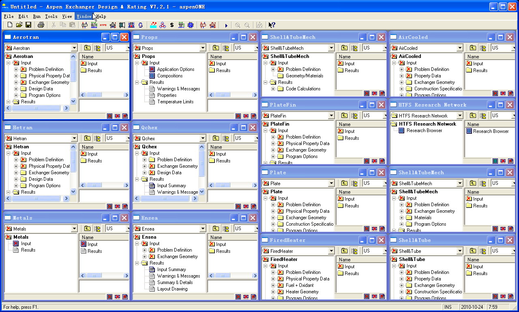Click the zoom out magnifier toolbar icon
The height and width of the screenshot is (312, 519).
tap(247, 25)
